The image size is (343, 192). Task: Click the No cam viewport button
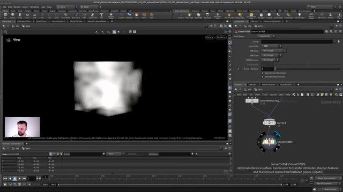click(x=221, y=37)
